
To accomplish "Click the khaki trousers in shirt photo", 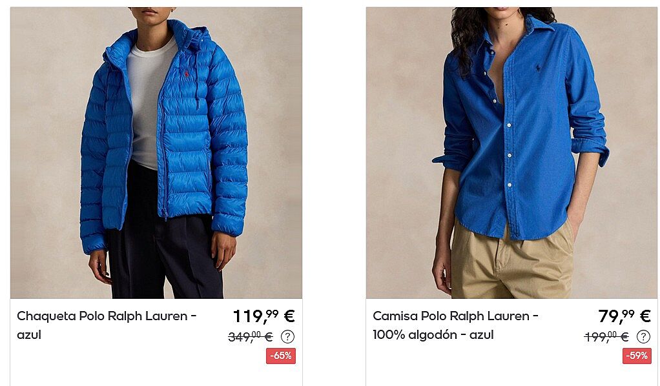I will click(512, 261).
